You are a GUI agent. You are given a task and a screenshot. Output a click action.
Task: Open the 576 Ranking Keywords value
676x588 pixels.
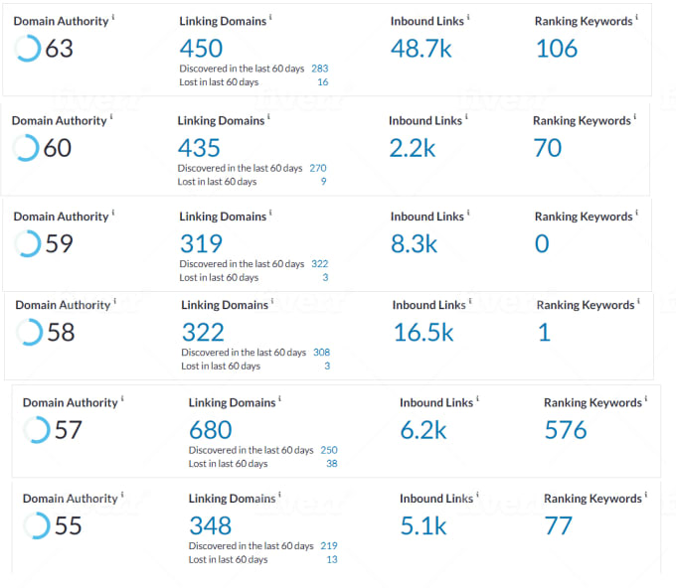pos(566,430)
